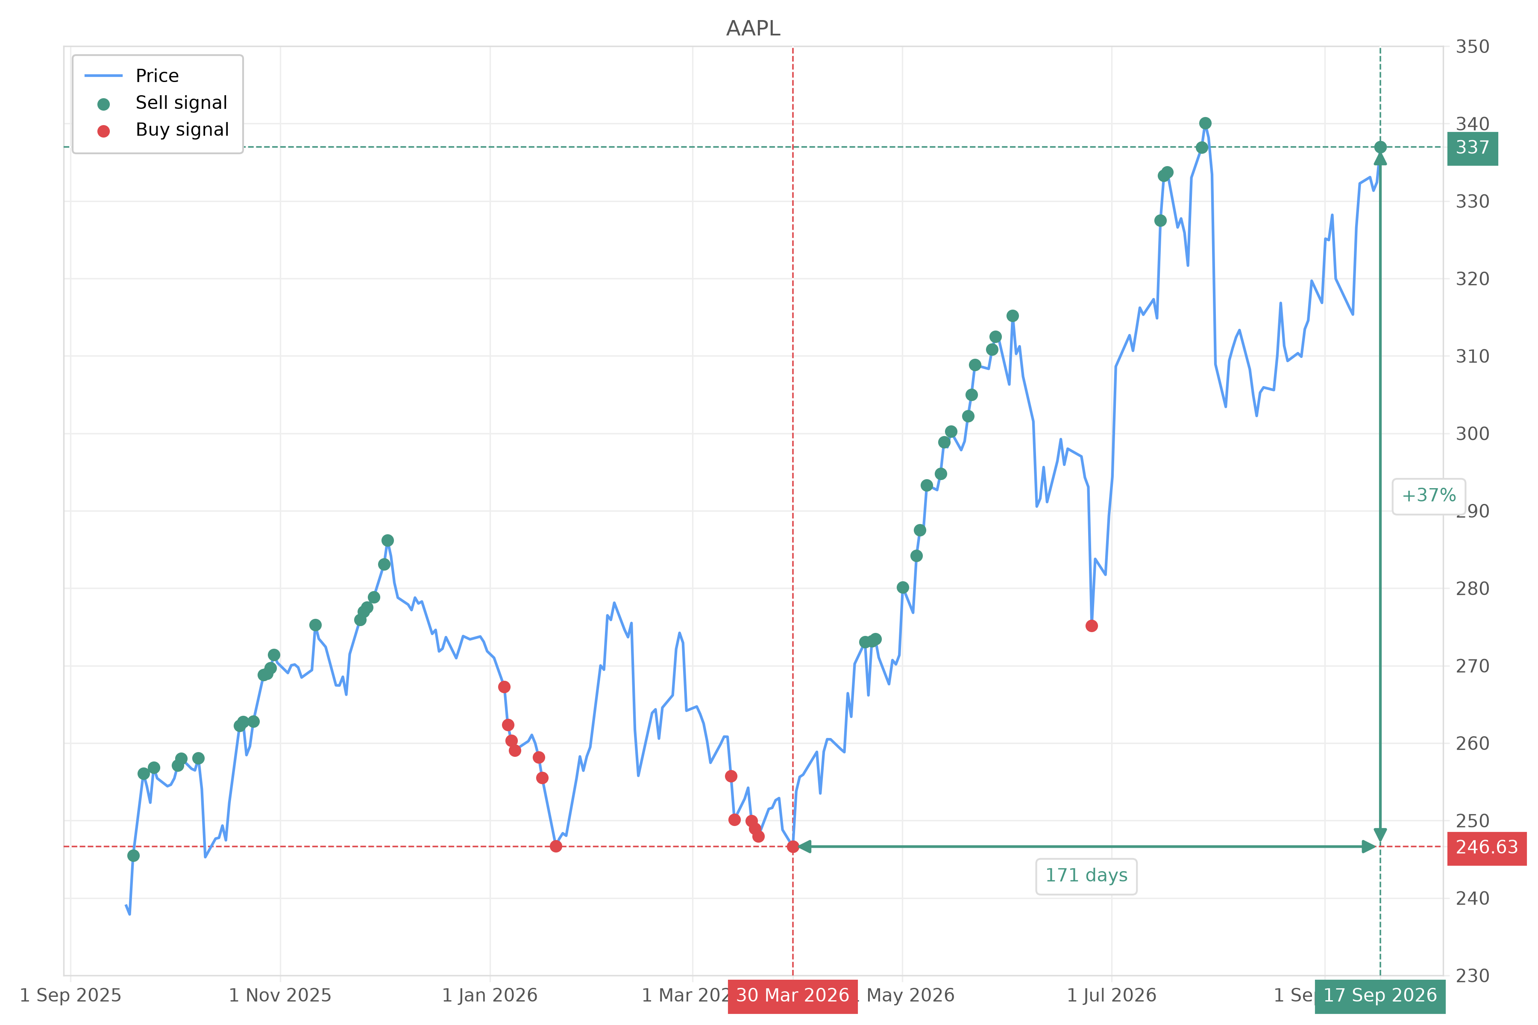Screen dimensions: 1538x1025
Task: Click the red Buy signal legend dot
Action: coord(103,132)
